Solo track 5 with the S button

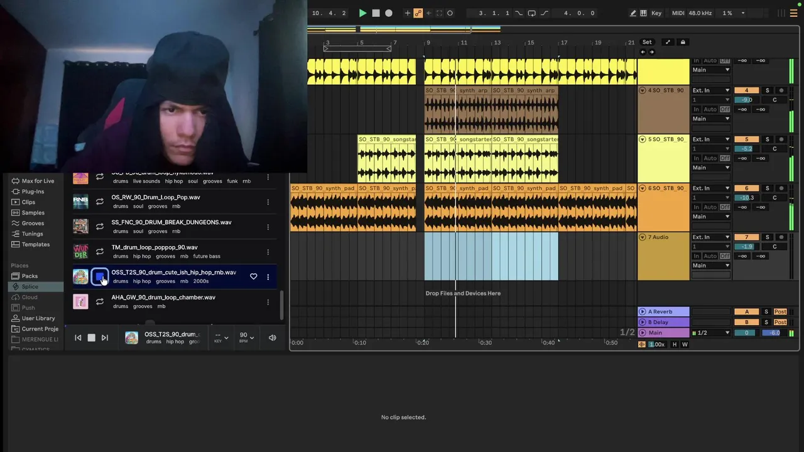pos(767,139)
